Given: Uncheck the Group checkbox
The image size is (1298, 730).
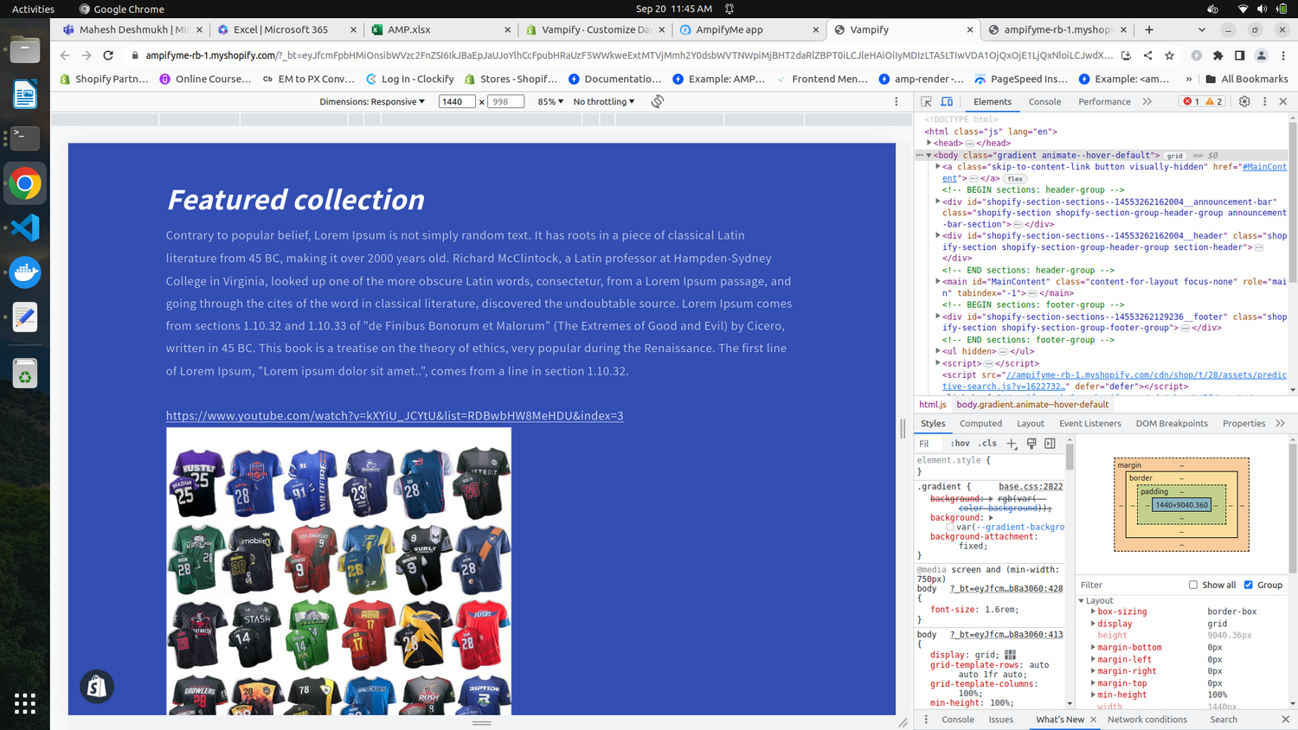Looking at the screenshot, I should pyautogui.click(x=1249, y=585).
